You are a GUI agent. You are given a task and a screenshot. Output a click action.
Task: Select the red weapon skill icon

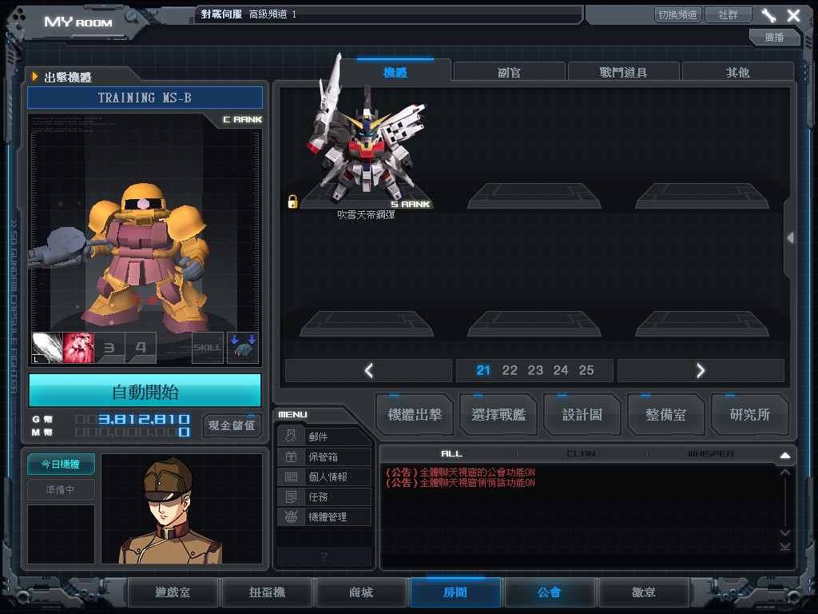coord(78,348)
